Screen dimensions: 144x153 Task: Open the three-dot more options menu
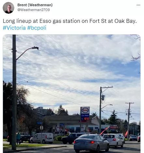tap(138, 5)
